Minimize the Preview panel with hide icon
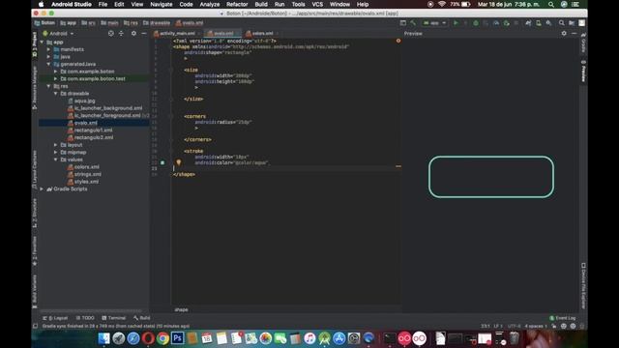Viewport: 619px width, 348px height. click(574, 34)
